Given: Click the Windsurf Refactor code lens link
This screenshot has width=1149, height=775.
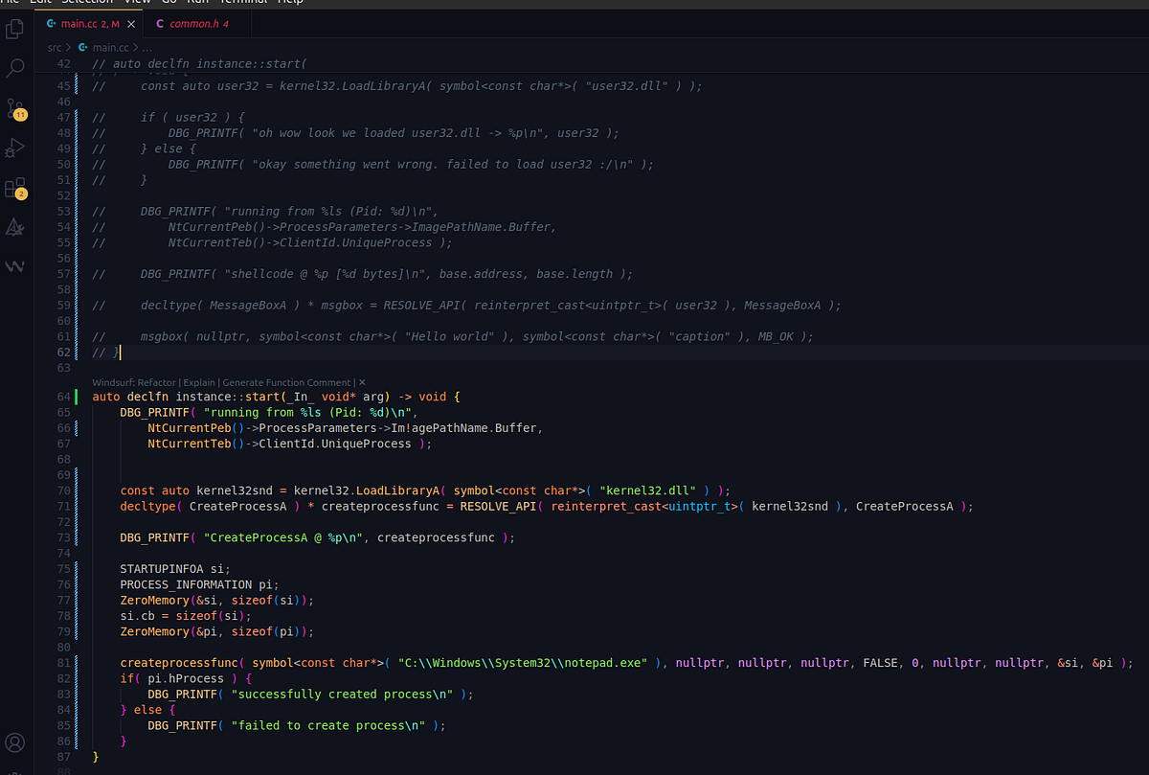Looking at the screenshot, I should coord(134,382).
